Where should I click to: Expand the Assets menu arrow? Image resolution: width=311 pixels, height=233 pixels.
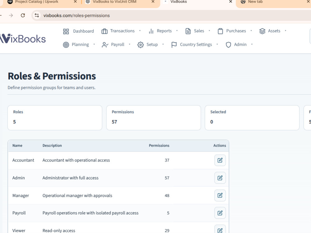pos(285,31)
